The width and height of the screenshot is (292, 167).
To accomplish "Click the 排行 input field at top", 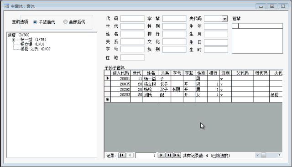I will pyautogui.click(x=174, y=34).
